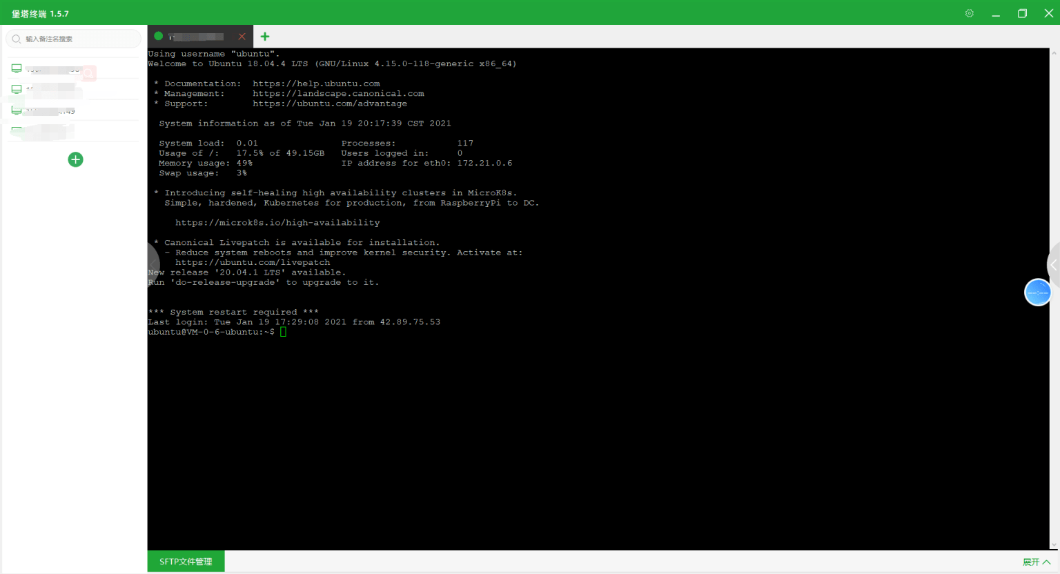1060x574 pixels.
Task: Select the server entry ending in 49
Action: click(x=73, y=110)
